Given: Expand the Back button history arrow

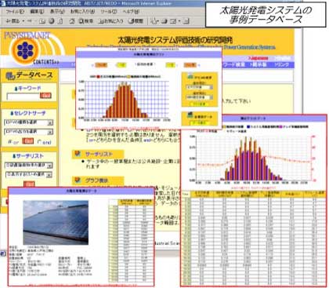Looking at the screenshot, I should click(23, 21).
